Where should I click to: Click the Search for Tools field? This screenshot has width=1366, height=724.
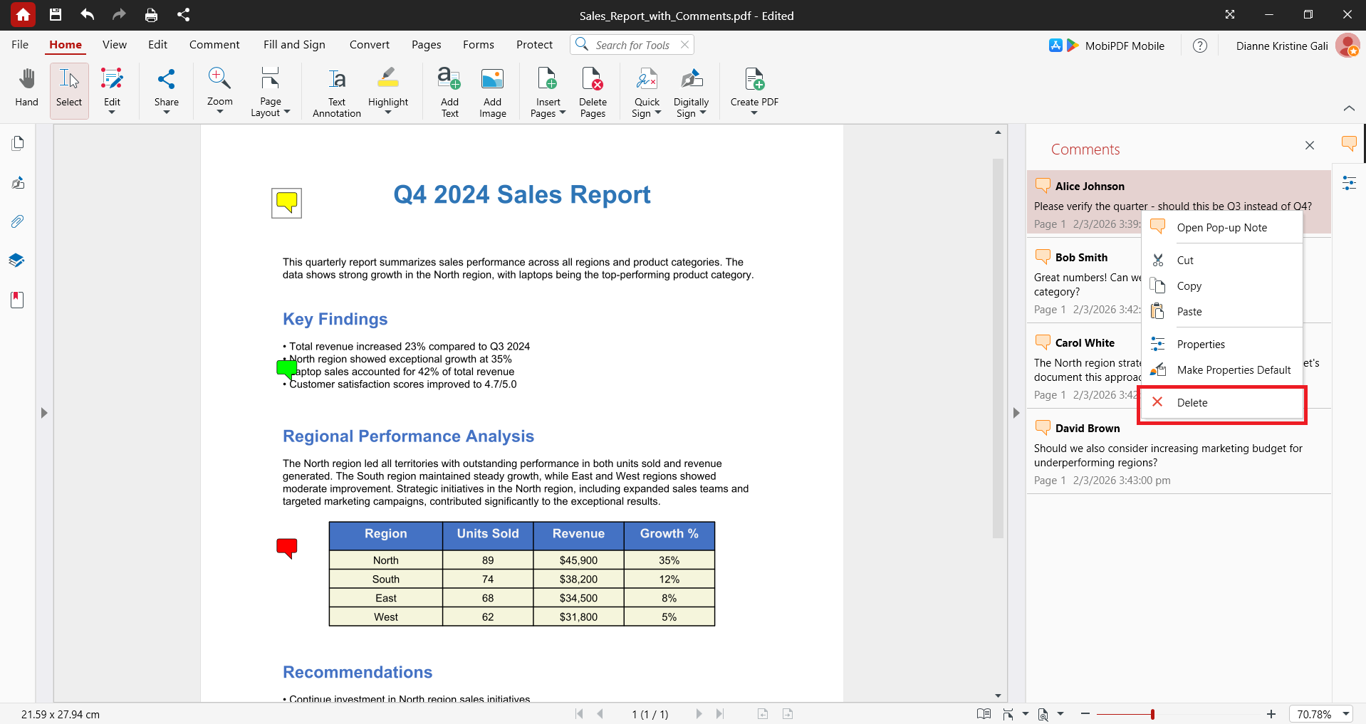click(632, 45)
